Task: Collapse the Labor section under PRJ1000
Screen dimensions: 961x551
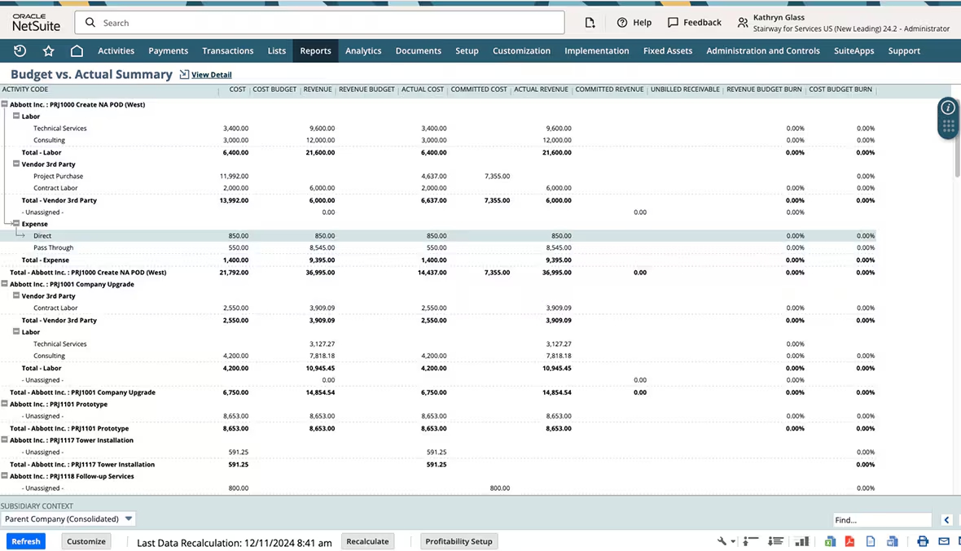Action: (x=17, y=116)
